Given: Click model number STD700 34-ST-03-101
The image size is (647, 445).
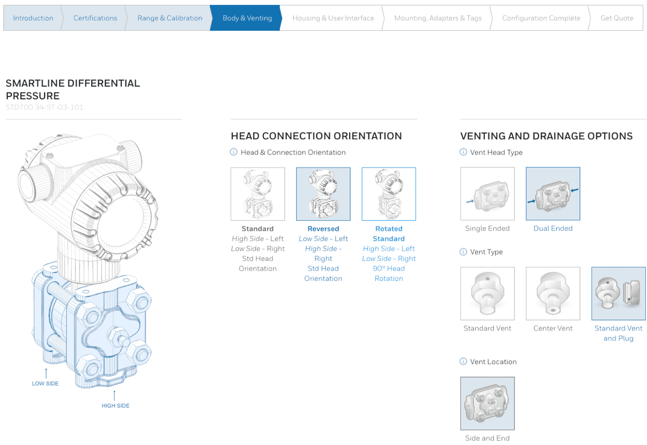Looking at the screenshot, I should pos(45,107).
